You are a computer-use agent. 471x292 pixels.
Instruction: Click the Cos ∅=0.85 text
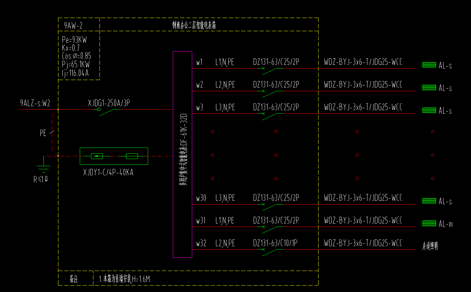click(76, 56)
